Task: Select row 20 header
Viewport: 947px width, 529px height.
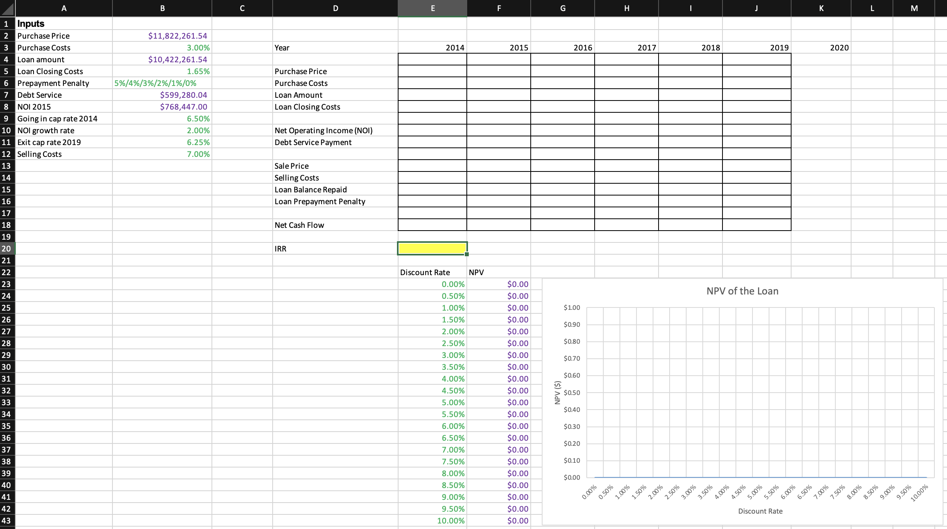Action: coord(6,248)
